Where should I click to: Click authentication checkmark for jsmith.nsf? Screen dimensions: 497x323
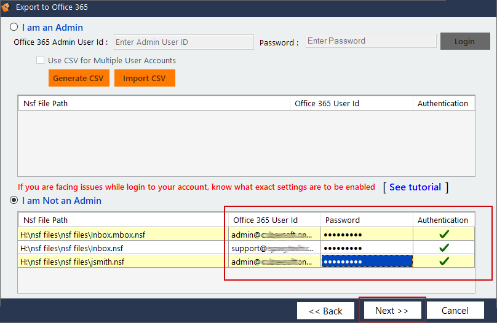[x=444, y=261]
